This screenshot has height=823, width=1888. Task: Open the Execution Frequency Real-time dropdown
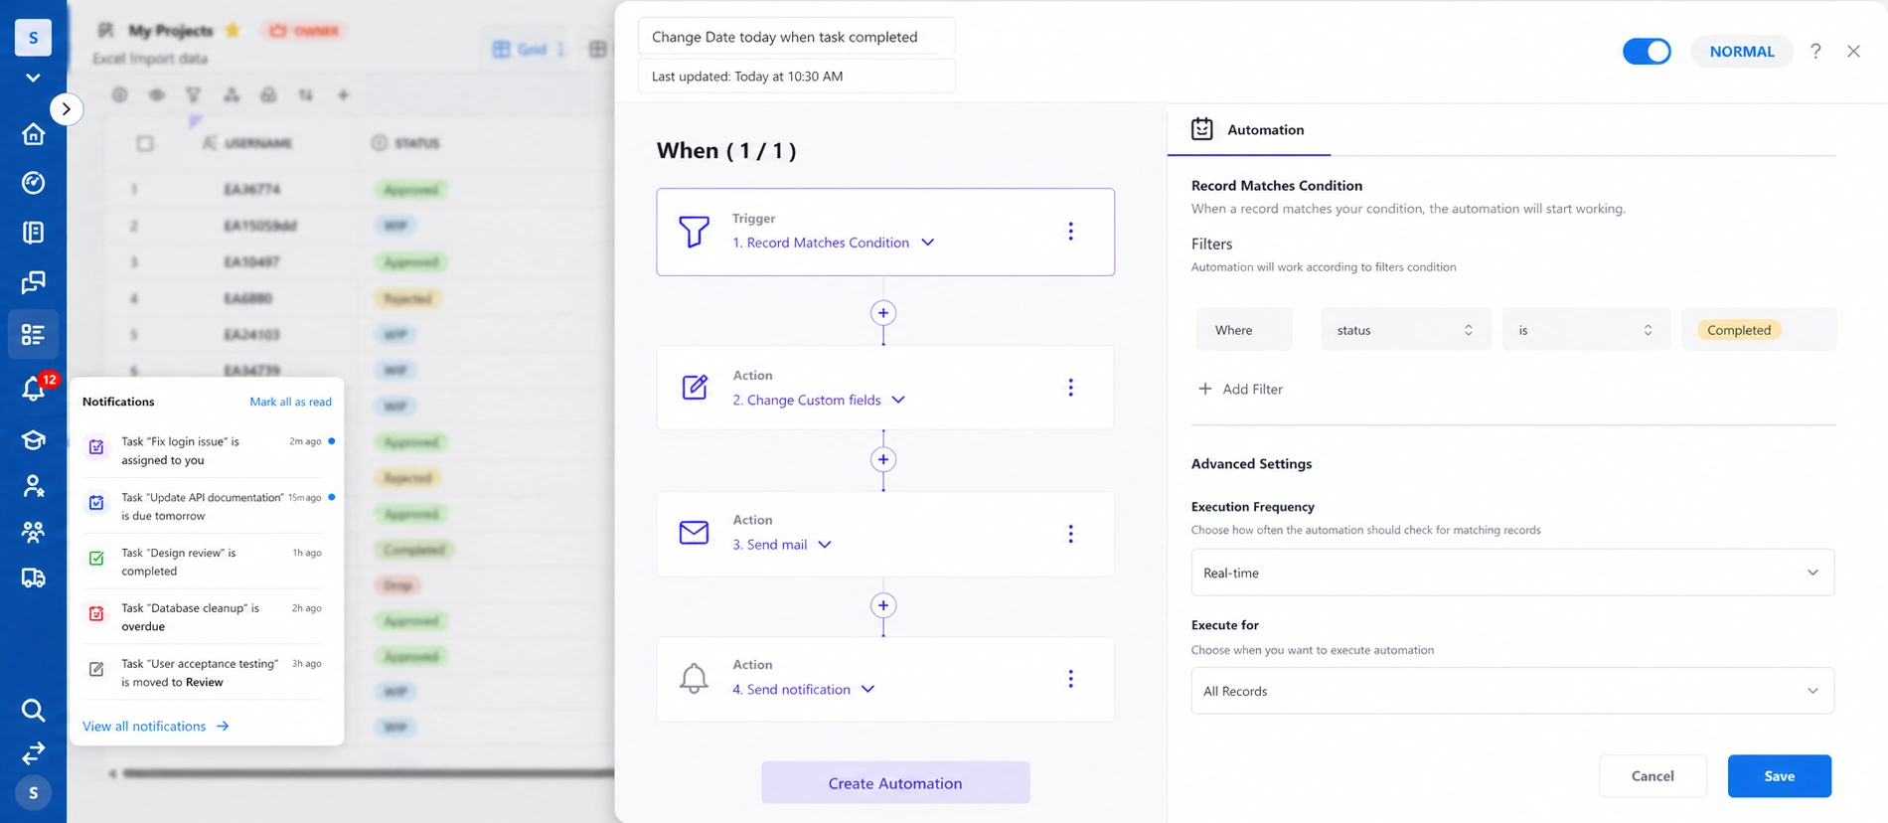(1512, 573)
